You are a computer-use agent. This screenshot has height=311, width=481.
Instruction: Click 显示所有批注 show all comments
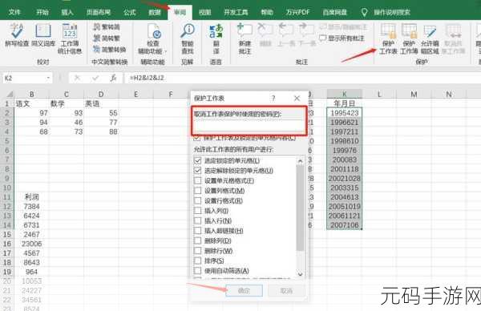[342, 38]
